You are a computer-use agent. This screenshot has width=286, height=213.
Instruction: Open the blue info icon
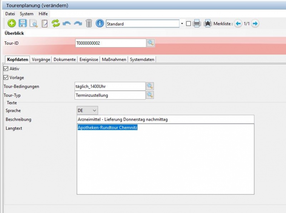(100, 24)
